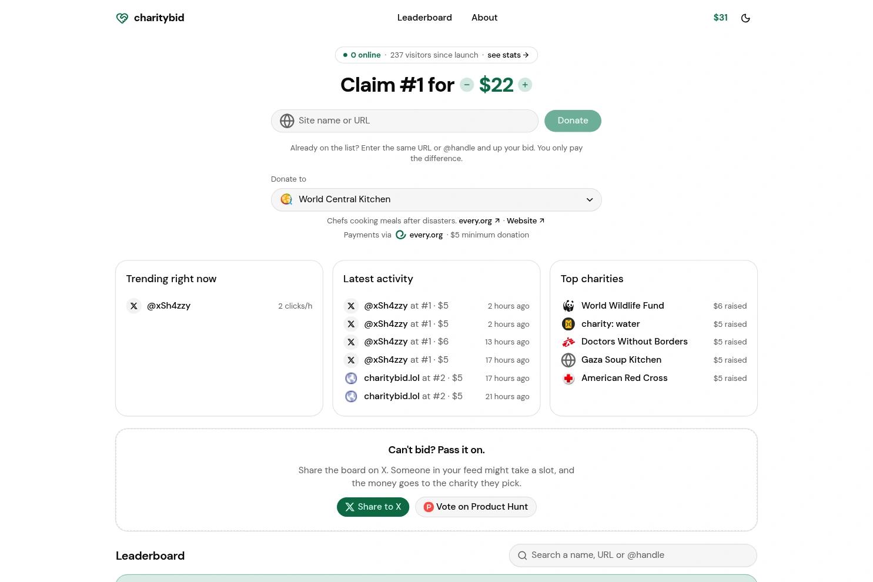Image resolution: width=873 pixels, height=582 pixels.
Task: Open every.org link in Payments via line
Action: [426, 235]
